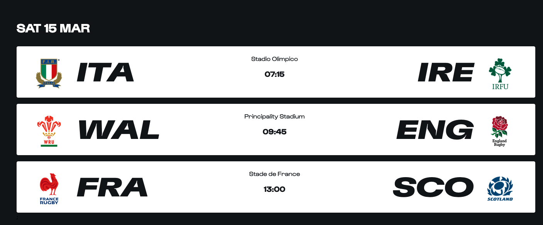The height and width of the screenshot is (225, 543).
Task: Select the SCO team name
Action: pos(433,187)
